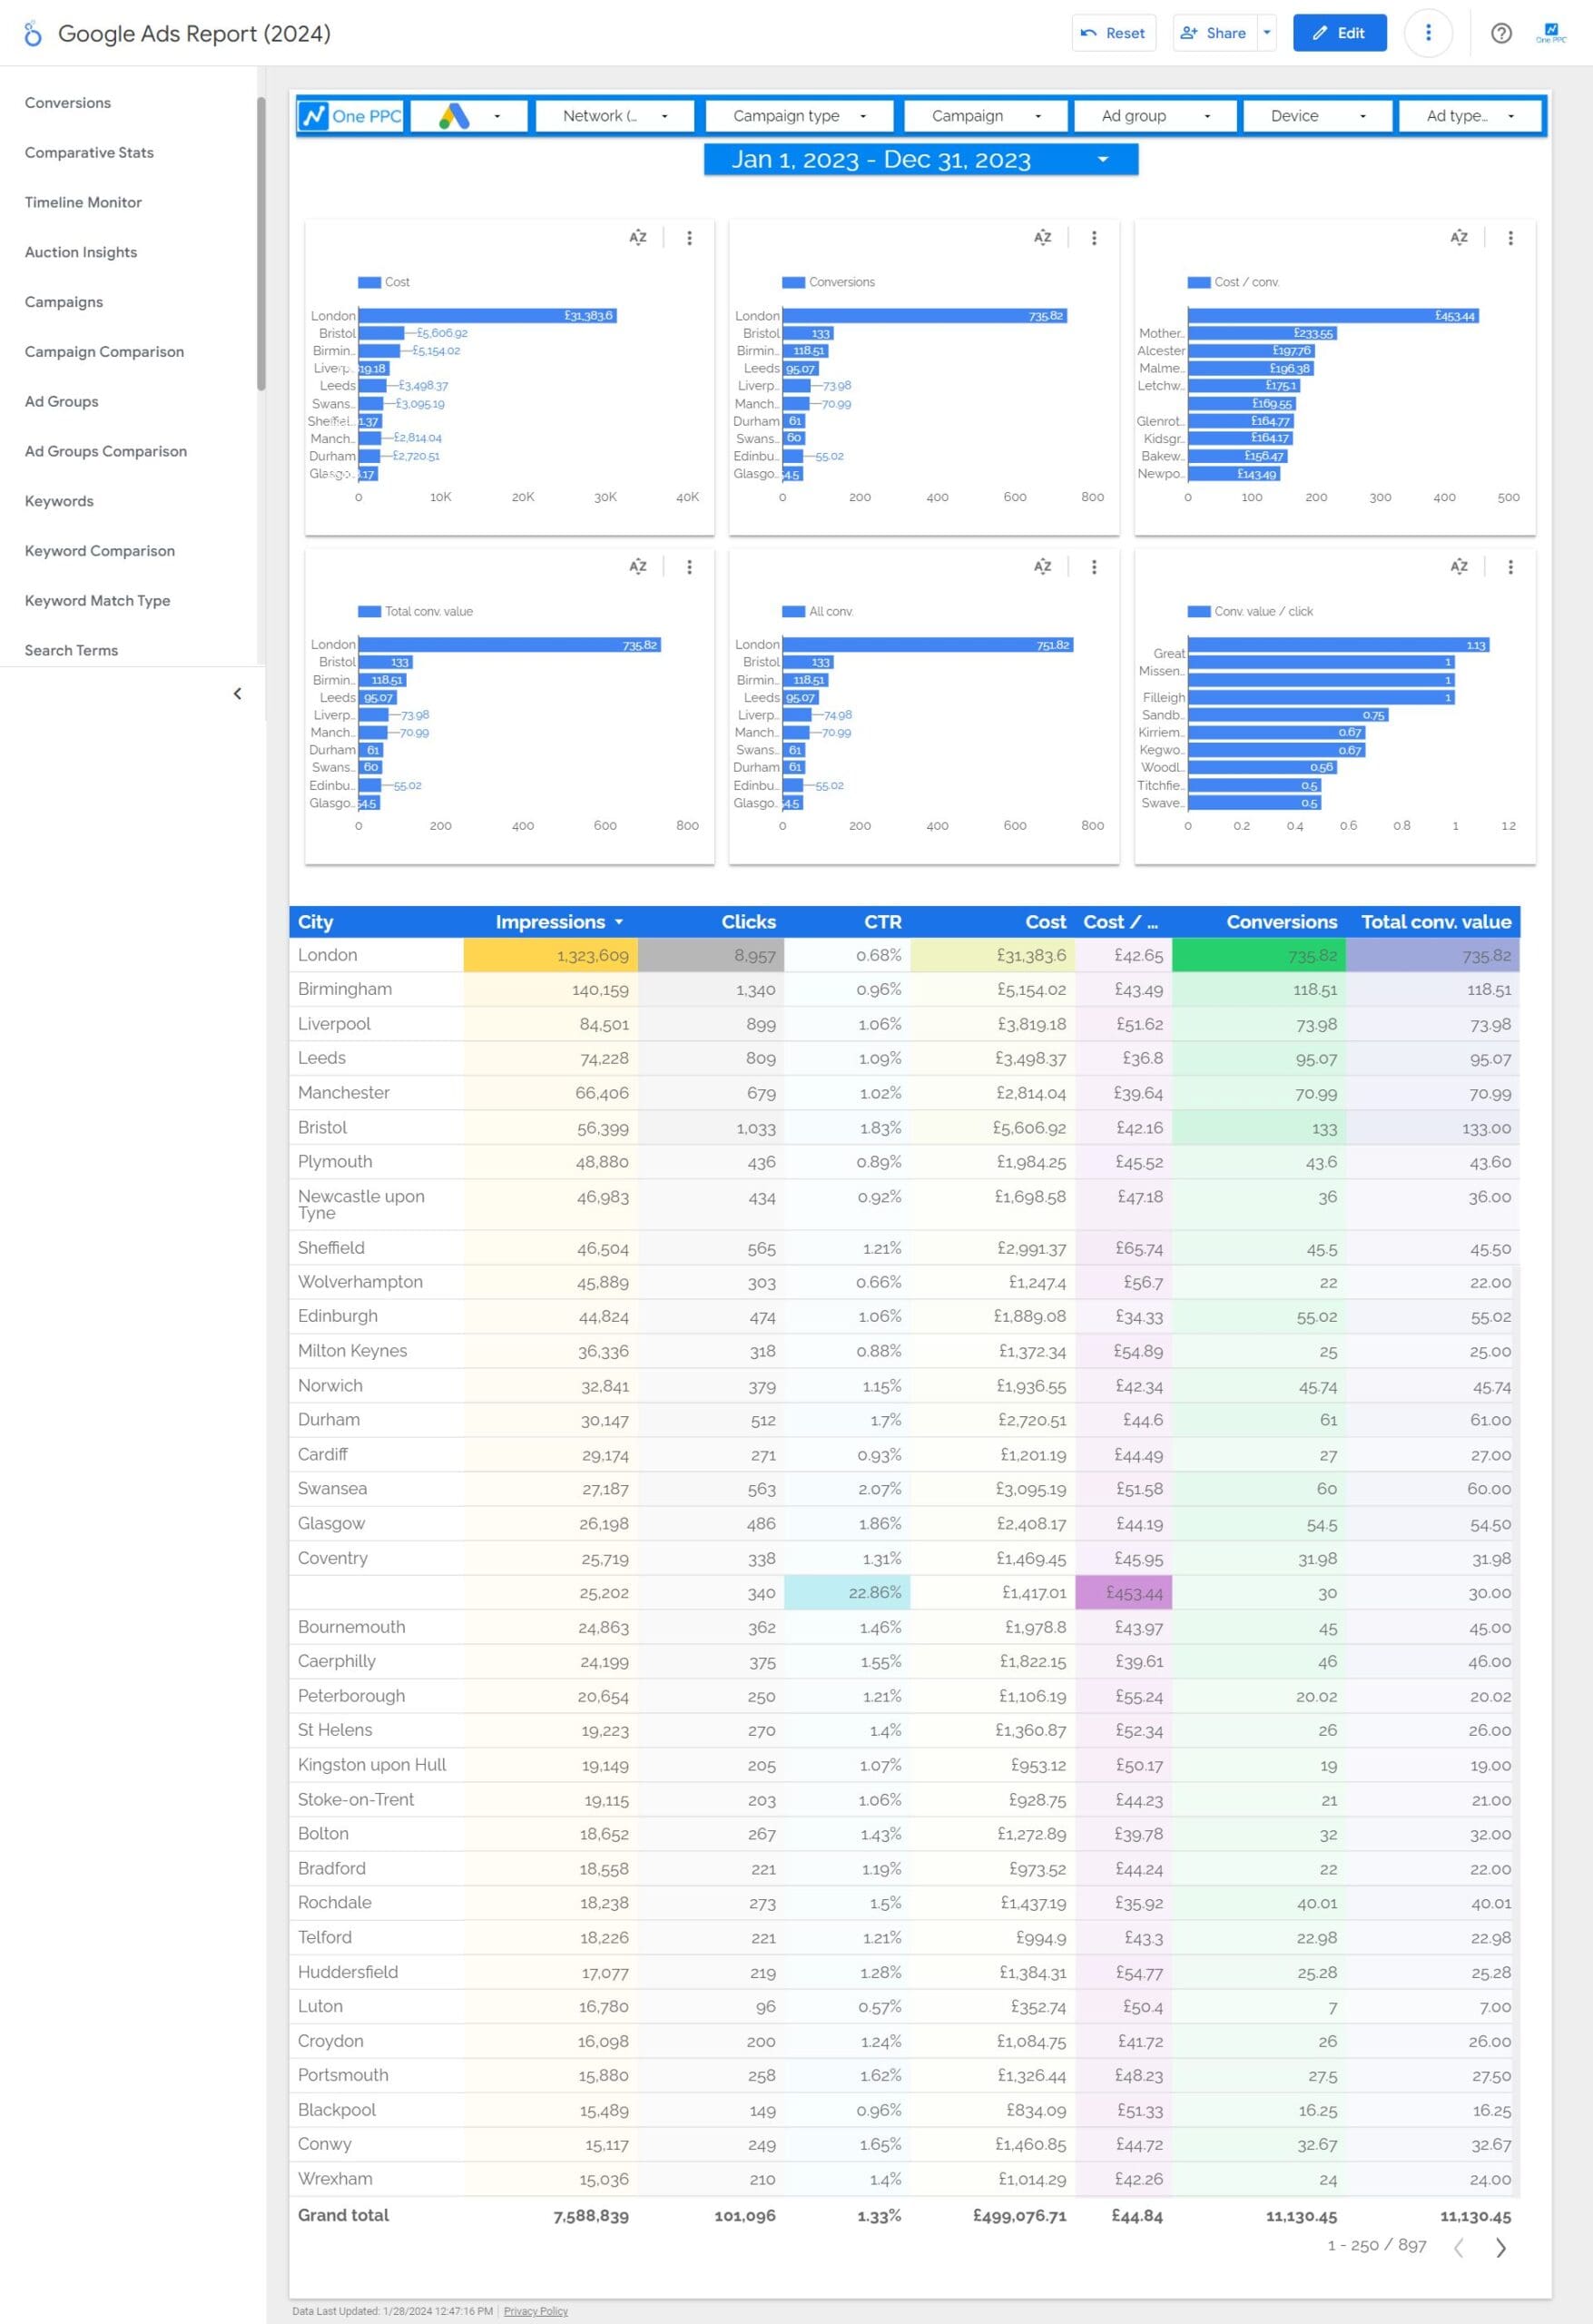Click the London bar in Cost chart

[487, 316]
